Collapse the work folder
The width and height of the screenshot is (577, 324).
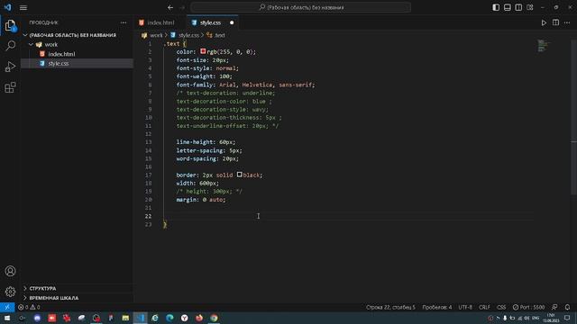77,44
